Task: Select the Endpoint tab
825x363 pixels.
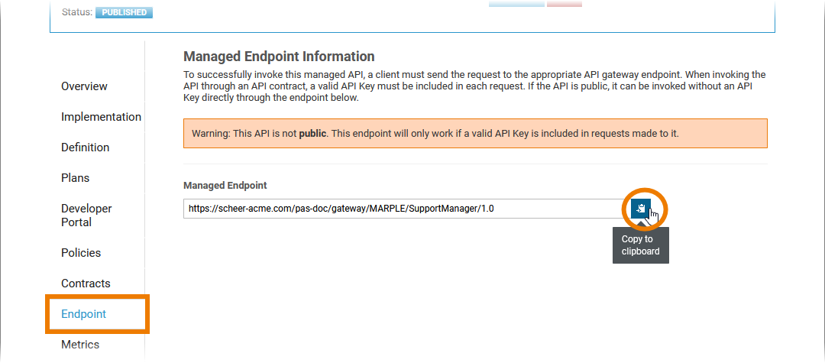Action: 84,314
